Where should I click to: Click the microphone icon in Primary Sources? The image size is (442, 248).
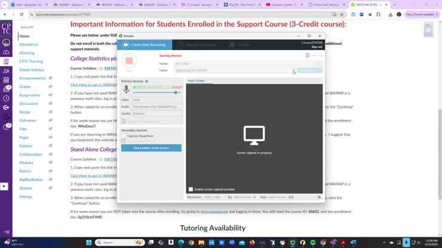coord(126,89)
